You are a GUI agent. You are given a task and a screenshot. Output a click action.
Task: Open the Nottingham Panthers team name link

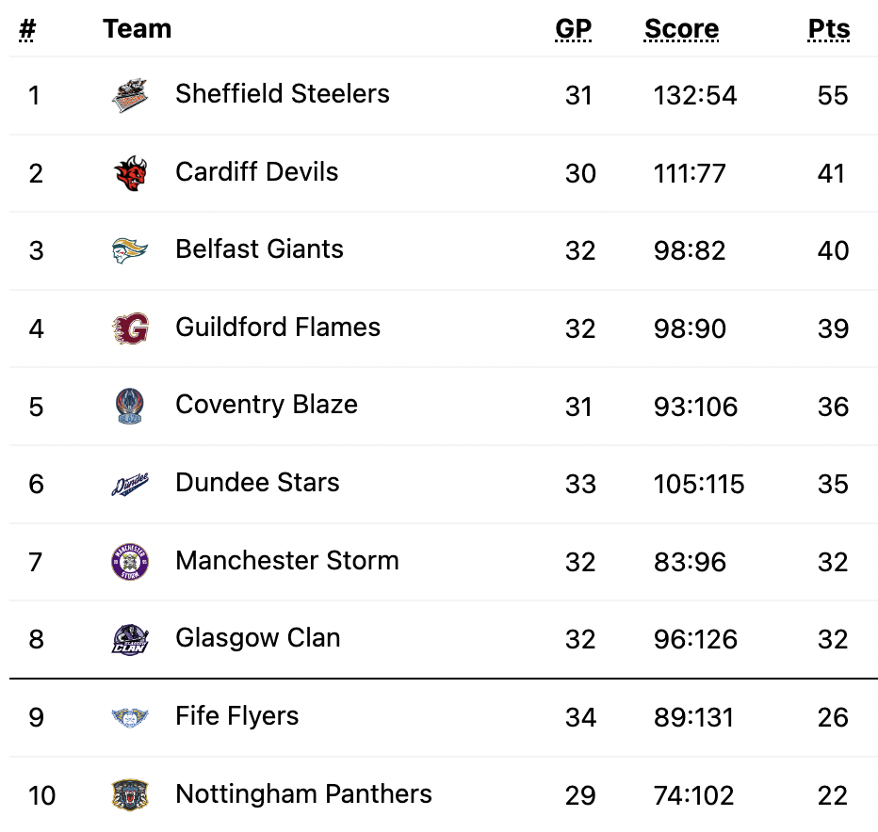(x=303, y=794)
